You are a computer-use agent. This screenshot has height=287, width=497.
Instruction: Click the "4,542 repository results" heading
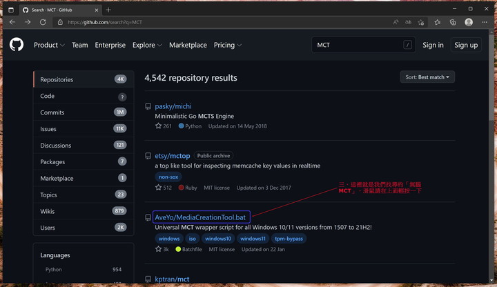click(191, 77)
